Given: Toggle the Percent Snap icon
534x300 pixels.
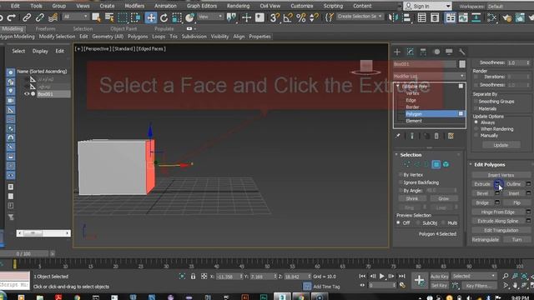Looking at the screenshot, I should point(300,17).
